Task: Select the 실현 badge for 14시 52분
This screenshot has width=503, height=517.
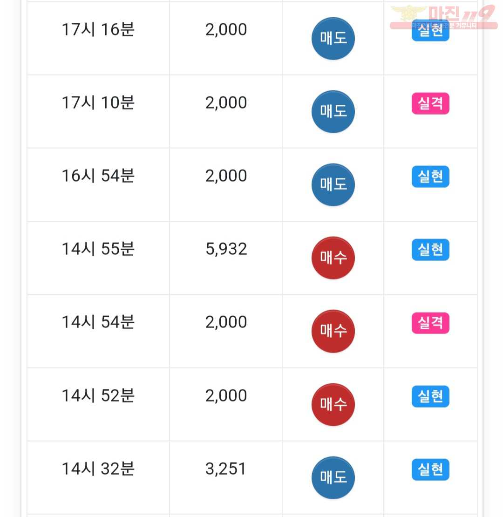Action: [x=430, y=396]
